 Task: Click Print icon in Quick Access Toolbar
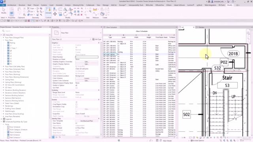click(x=26, y=21)
